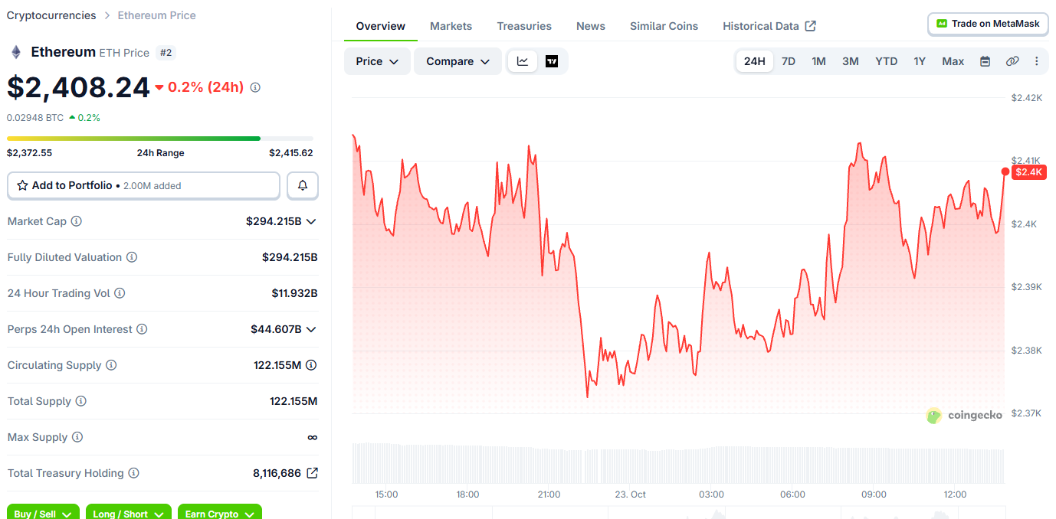Click the volume bars under chart
The height and width of the screenshot is (519, 1056).
678,462
